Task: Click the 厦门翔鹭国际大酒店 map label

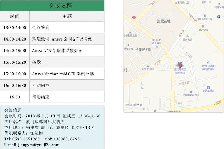Action: (x=180, y=71)
